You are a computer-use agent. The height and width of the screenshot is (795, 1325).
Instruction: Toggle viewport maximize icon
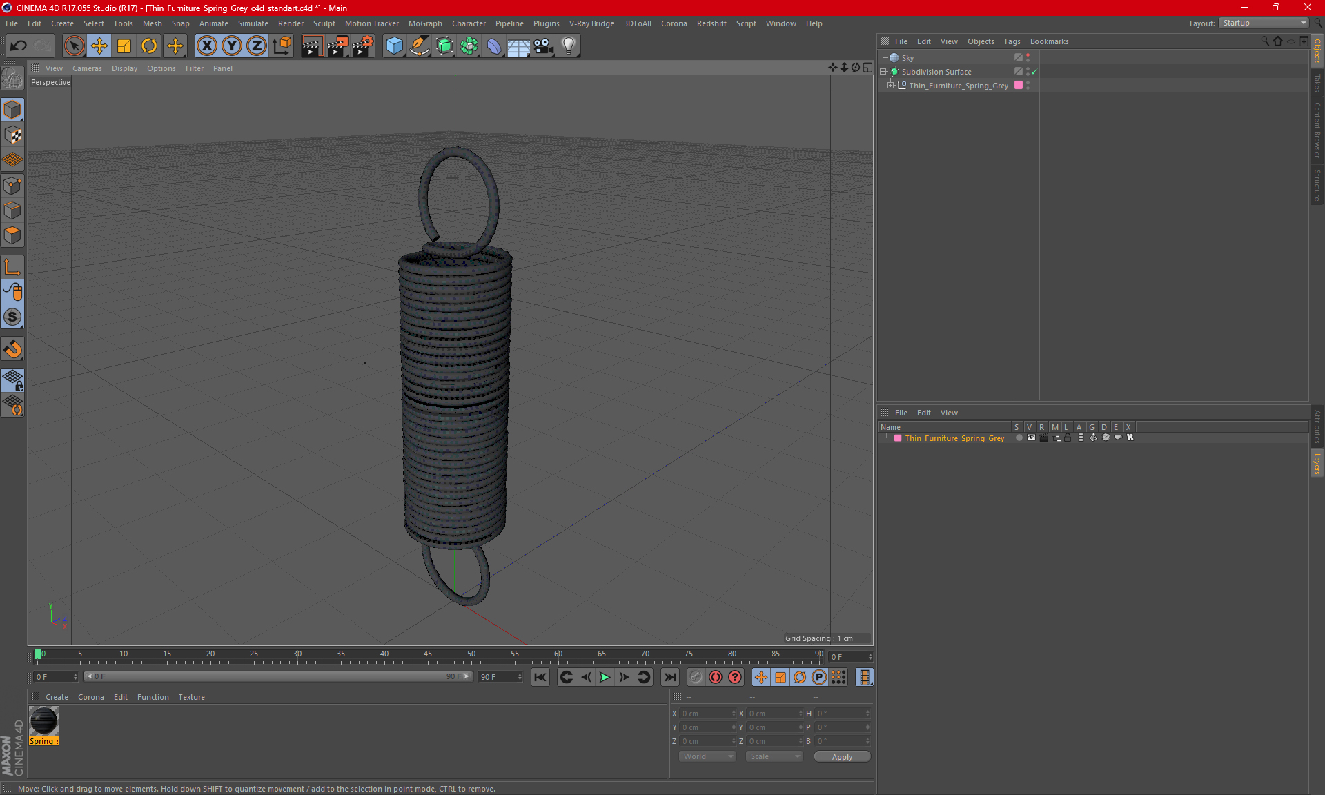(867, 68)
